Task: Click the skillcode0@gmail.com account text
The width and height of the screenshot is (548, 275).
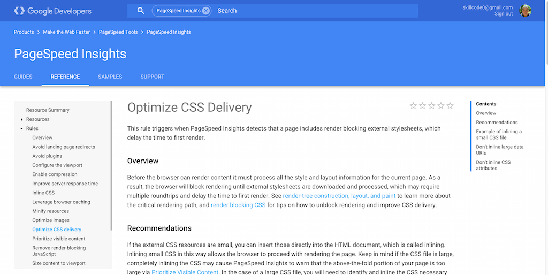Action: 488,7
